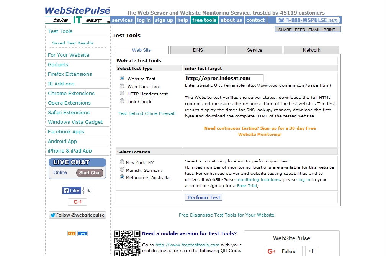Click the +1 button beside Follow
Image resolution: width=386 pixels, height=256 pixels.
point(311,251)
